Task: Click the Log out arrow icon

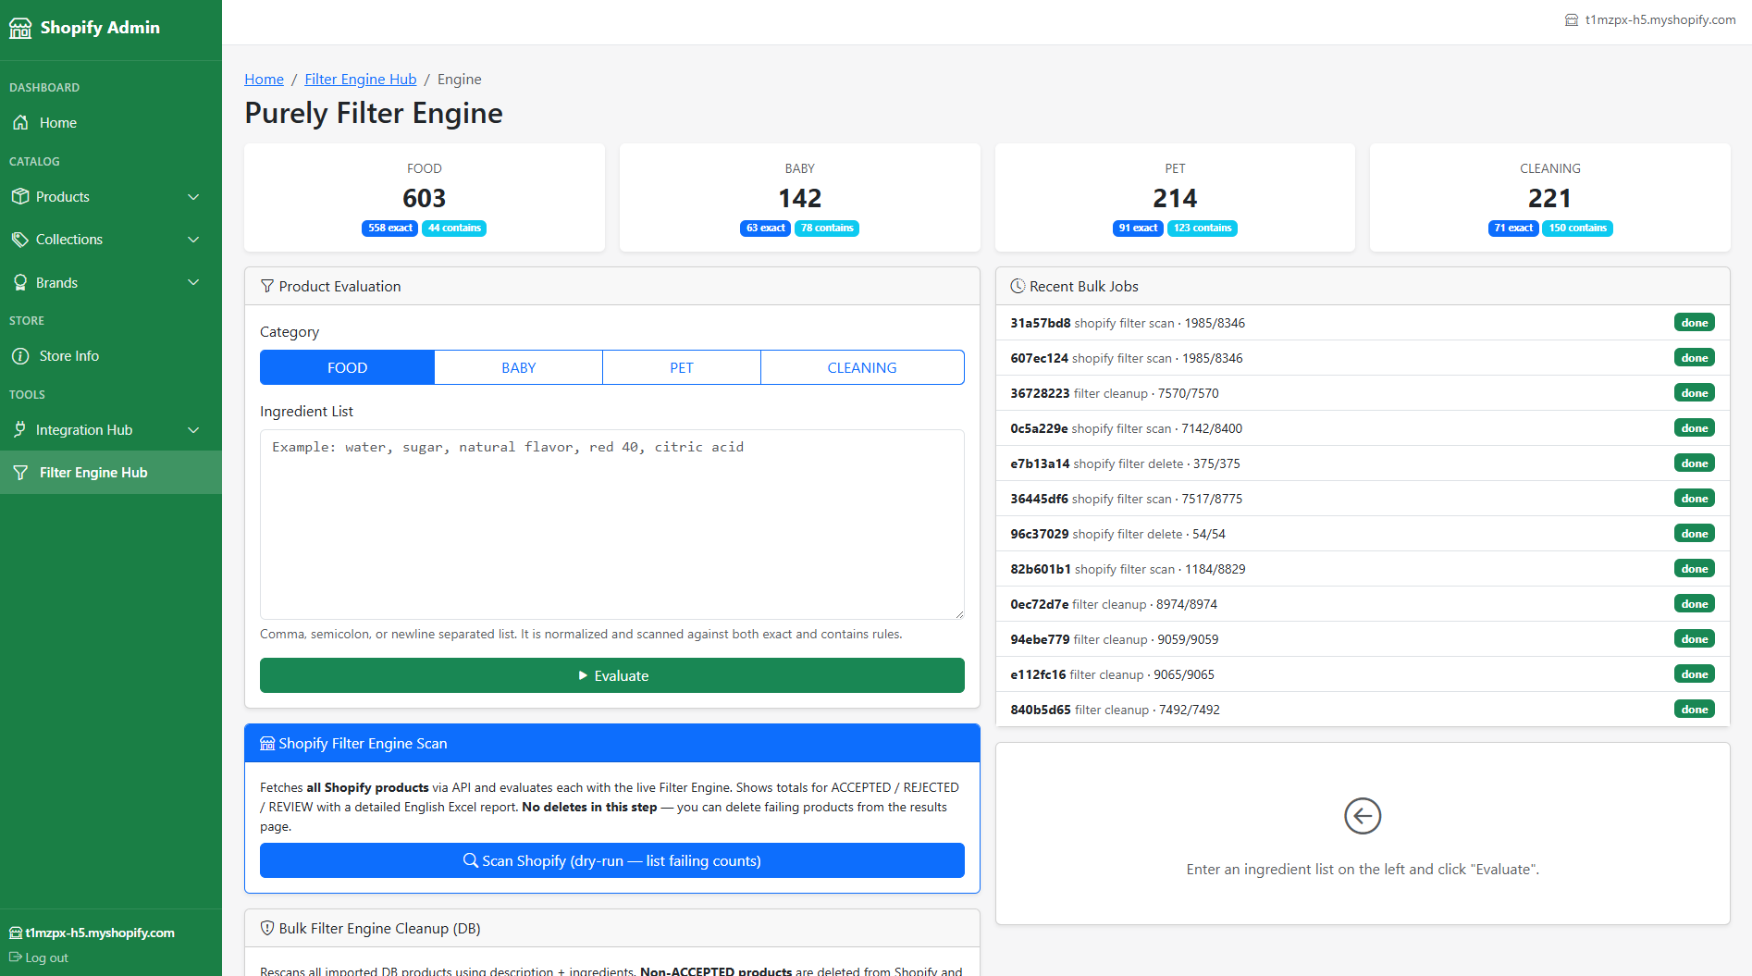Action: click(16, 957)
